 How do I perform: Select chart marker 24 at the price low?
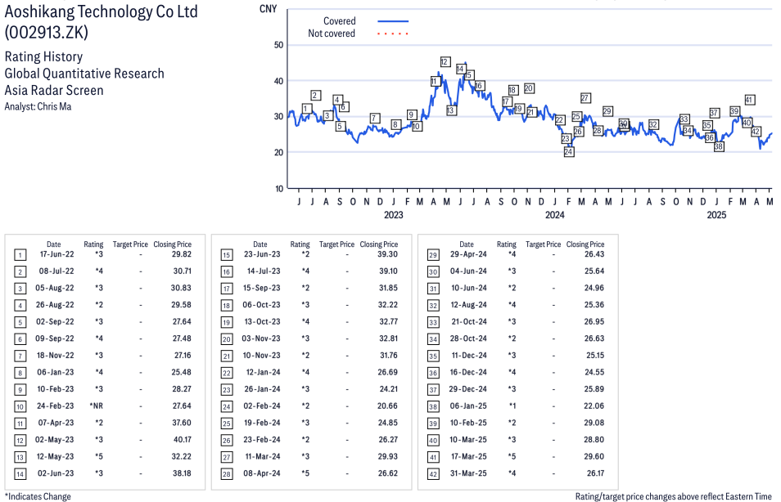(x=568, y=152)
